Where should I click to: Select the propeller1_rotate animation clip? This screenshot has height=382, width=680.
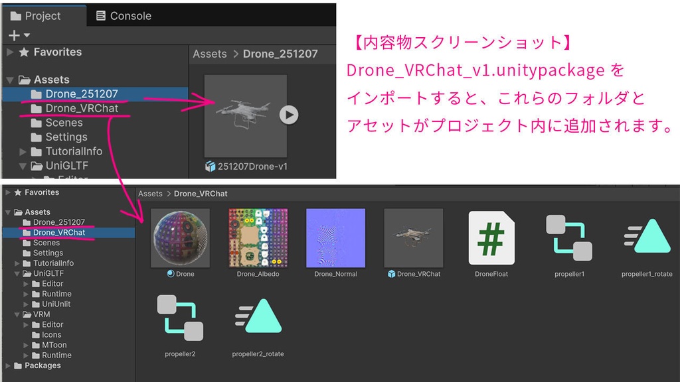click(645, 239)
